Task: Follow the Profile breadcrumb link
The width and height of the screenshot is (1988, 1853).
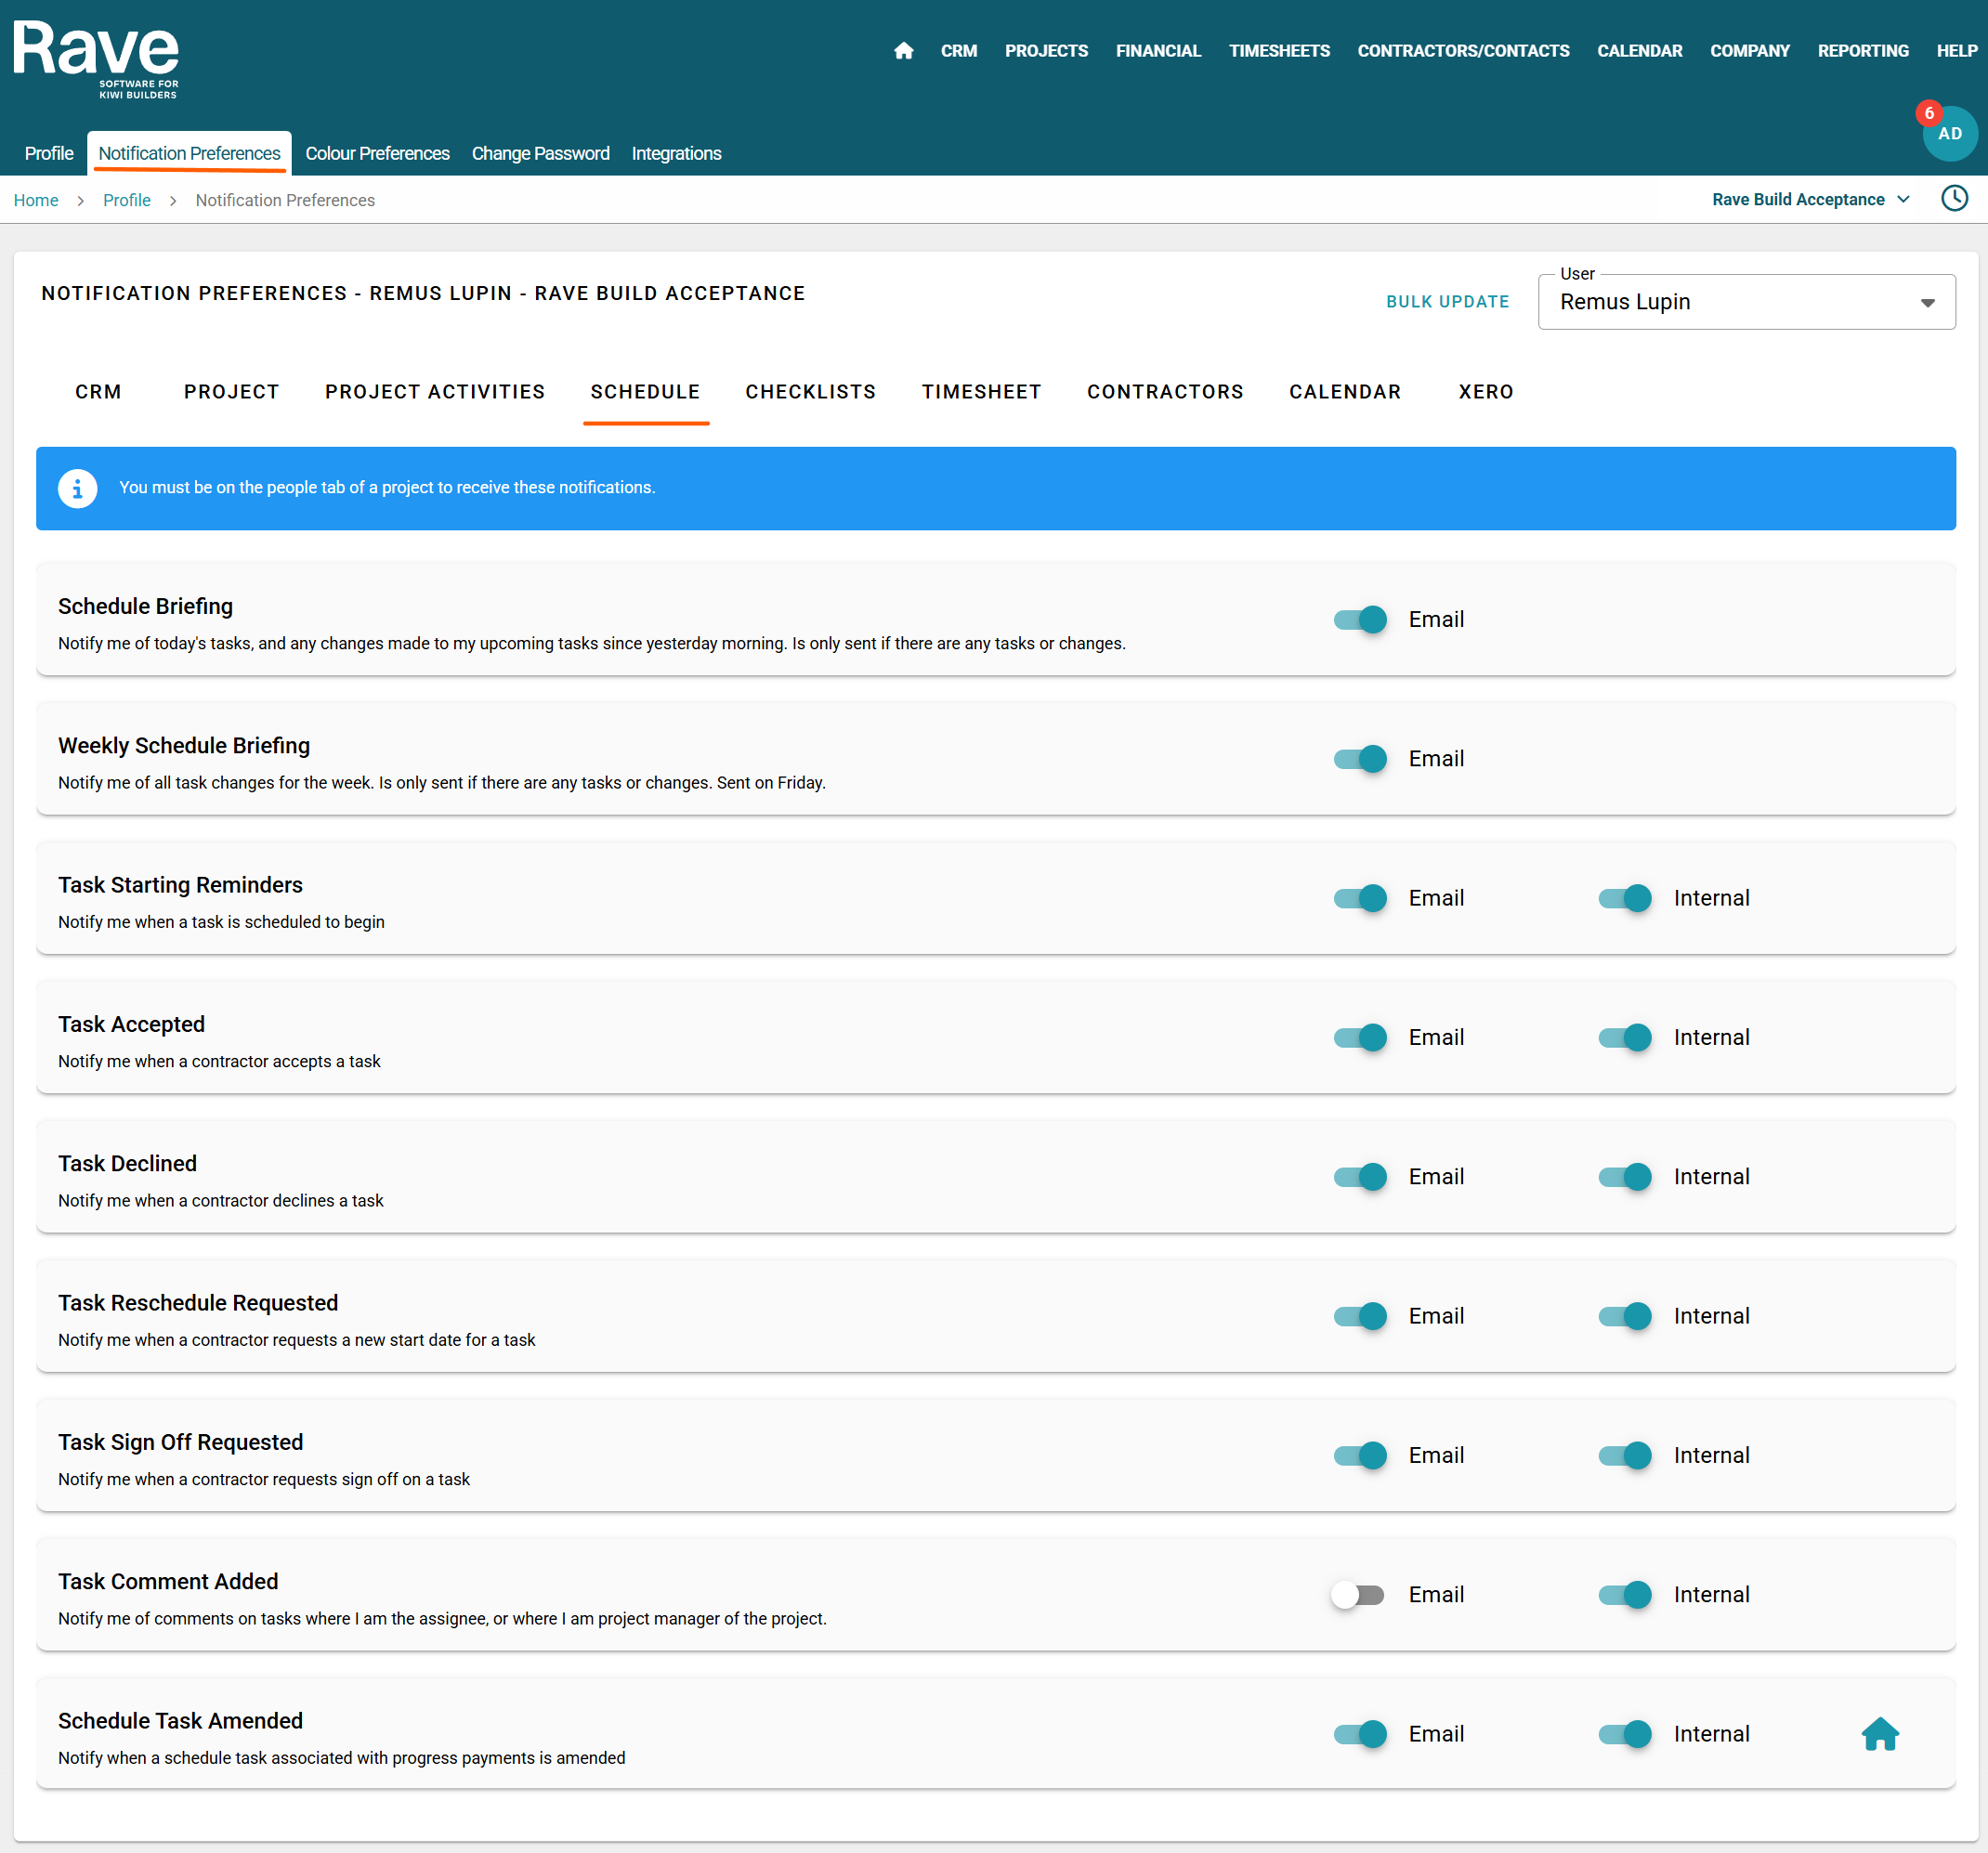Action: pyautogui.click(x=126, y=201)
